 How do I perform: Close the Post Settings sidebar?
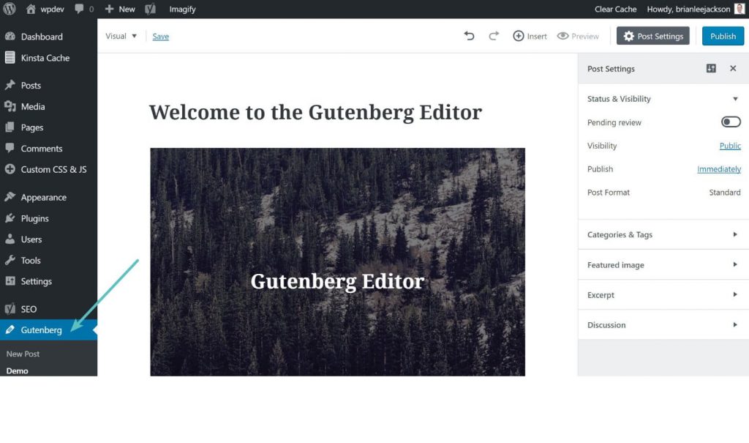[733, 68]
